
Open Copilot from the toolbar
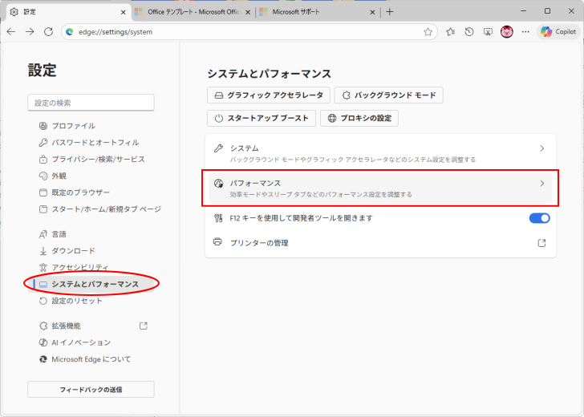(x=558, y=31)
